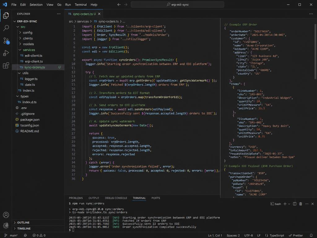Open the Selection menu
317x238 pixels.
(x=36, y=4)
